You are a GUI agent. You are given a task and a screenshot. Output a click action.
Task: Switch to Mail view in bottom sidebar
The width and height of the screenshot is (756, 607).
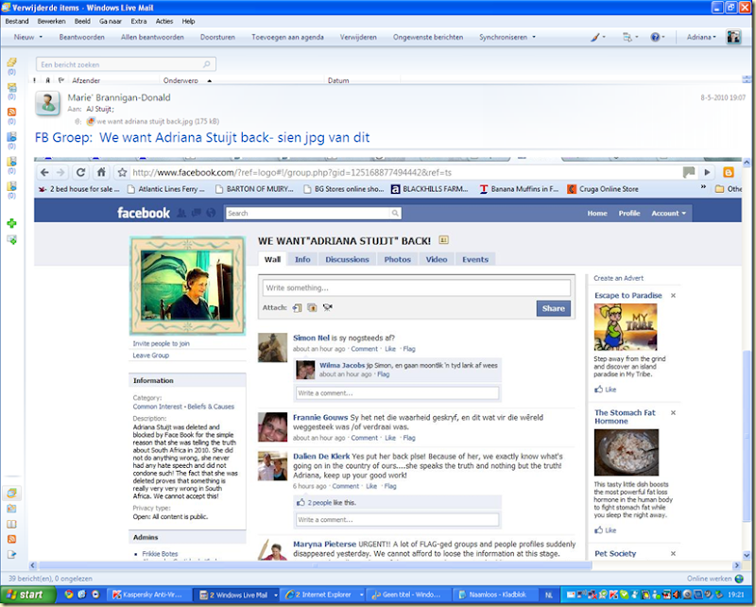pos(11,493)
